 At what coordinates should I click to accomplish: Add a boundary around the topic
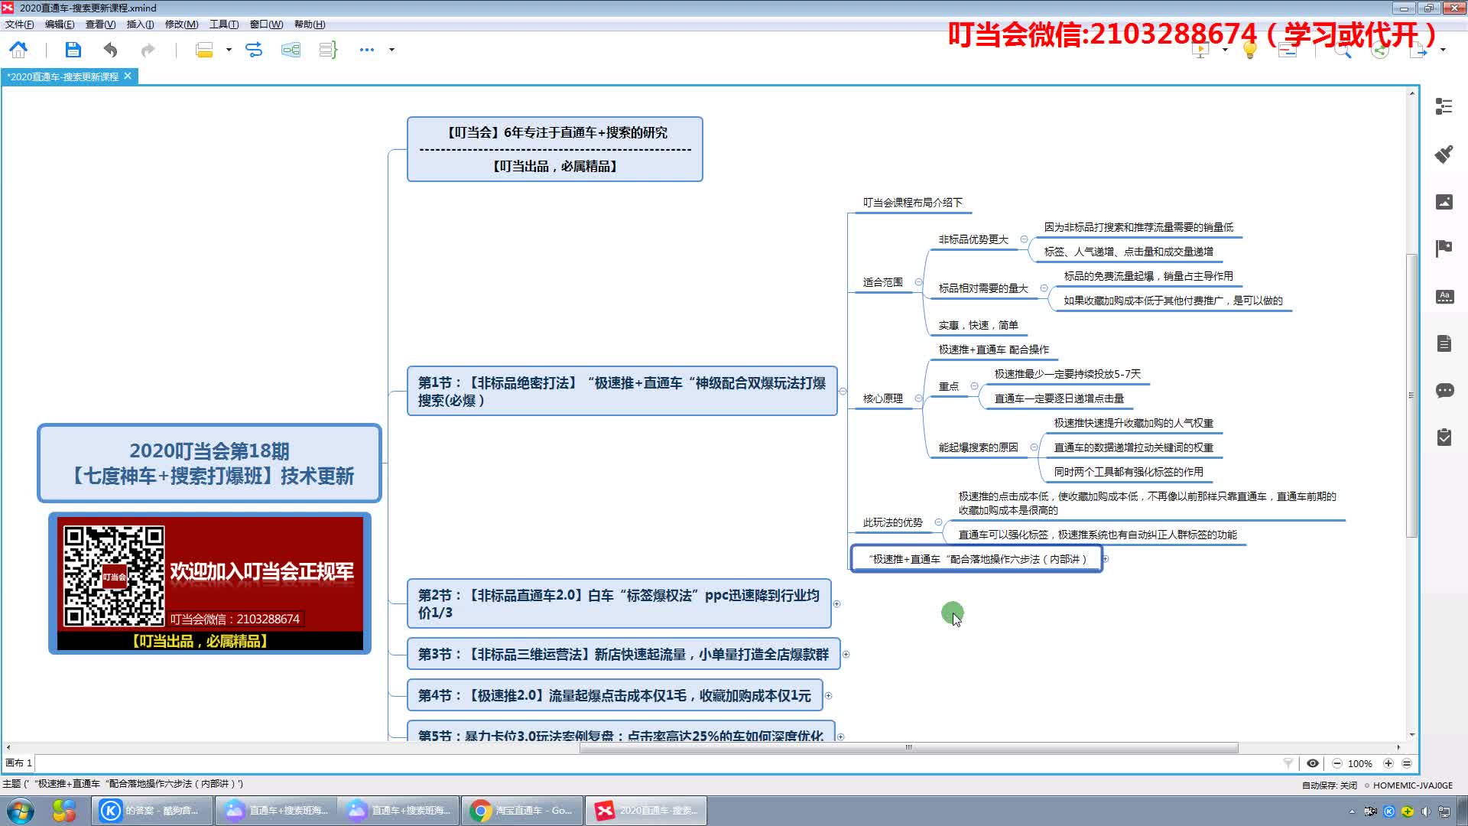[x=291, y=50]
